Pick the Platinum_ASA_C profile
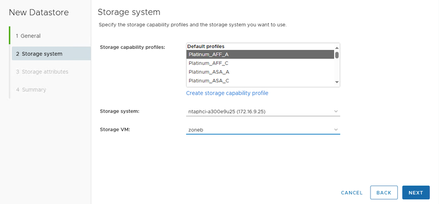Screen dimensions: 439x204 (260, 81)
